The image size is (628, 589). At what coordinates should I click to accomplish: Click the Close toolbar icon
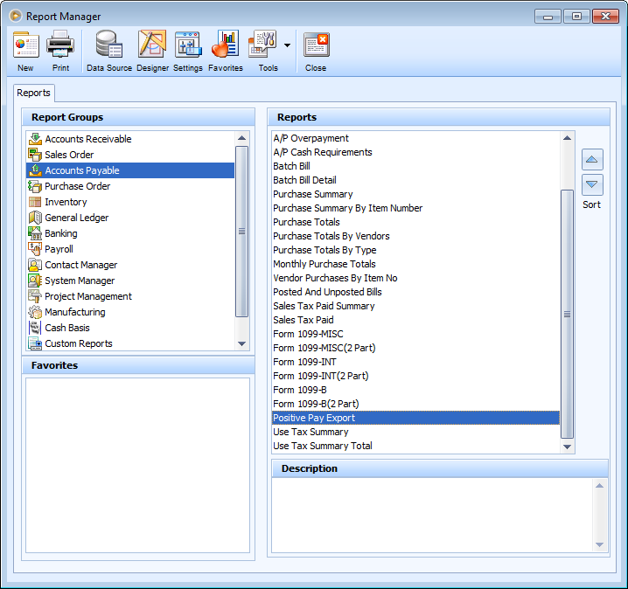tap(316, 51)
